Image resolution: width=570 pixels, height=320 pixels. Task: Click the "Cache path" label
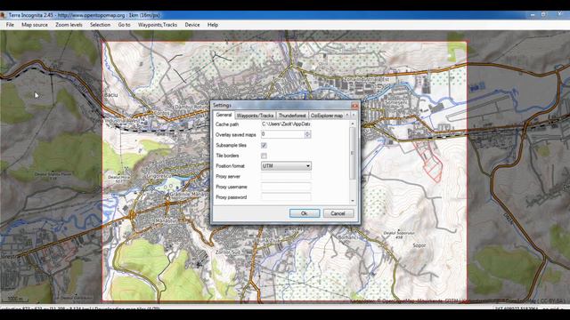point(227,124)
